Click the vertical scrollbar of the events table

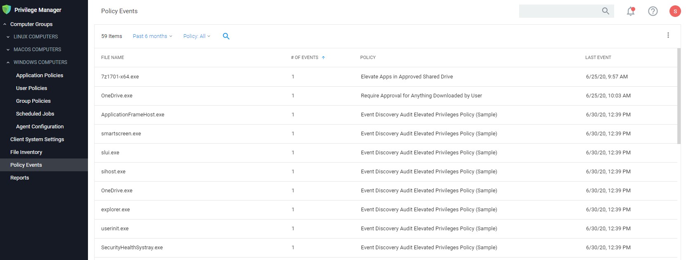[x=679, y=96]
